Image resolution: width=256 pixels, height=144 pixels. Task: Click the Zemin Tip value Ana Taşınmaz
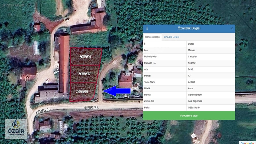point(195,101)
